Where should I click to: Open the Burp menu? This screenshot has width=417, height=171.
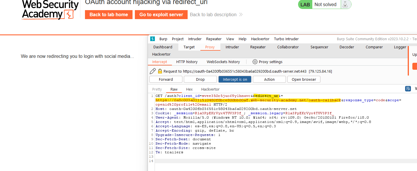163,39
